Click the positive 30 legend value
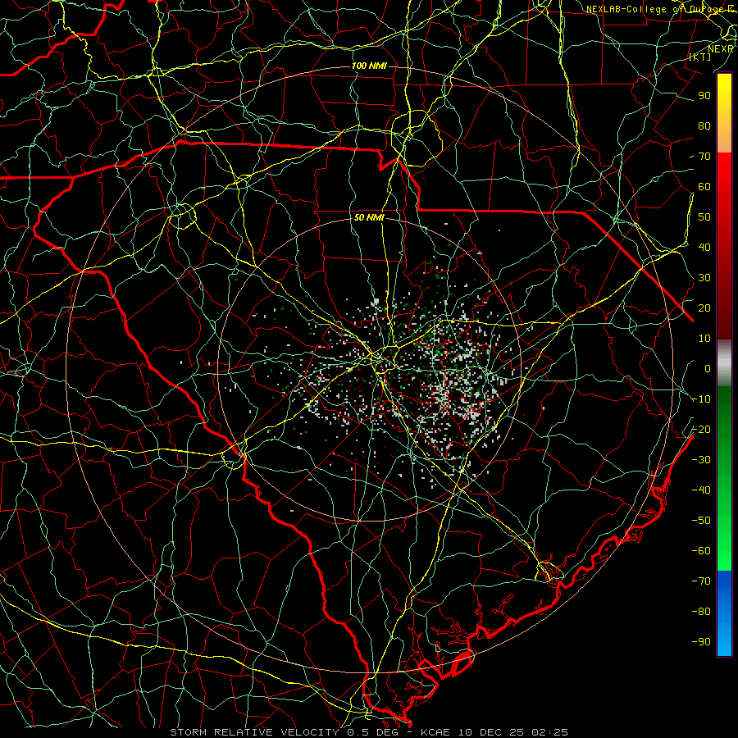The image size is (738, 738). [704, 278]
